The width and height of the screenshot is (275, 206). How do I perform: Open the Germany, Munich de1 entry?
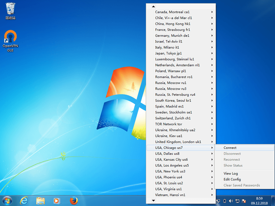(x=181, y=35)
